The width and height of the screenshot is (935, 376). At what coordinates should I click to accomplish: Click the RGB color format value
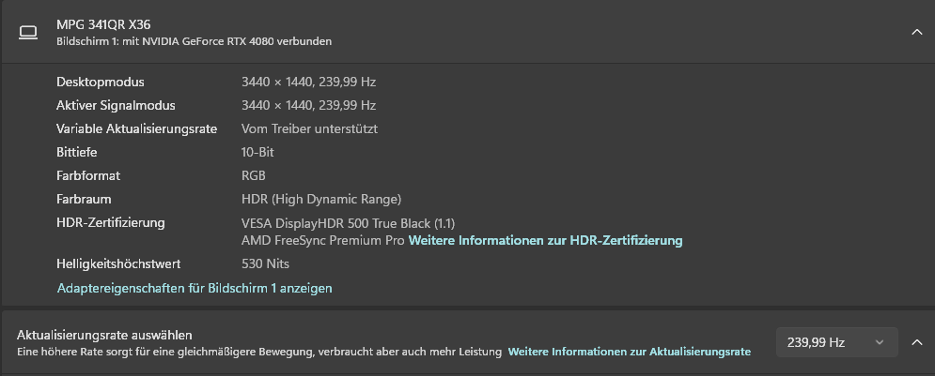(254, 175)
